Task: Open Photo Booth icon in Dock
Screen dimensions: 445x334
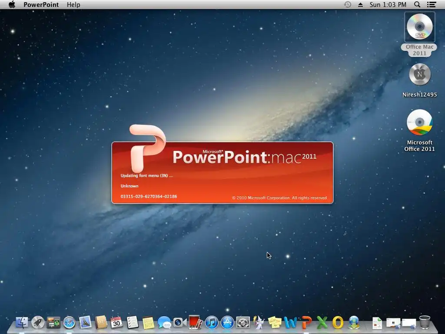Action: (x=196, y=323)
